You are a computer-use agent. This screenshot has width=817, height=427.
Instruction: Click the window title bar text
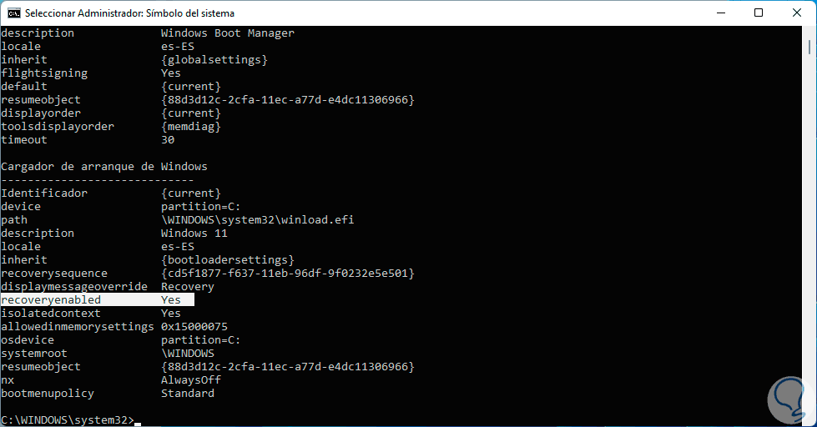[129, 13]
